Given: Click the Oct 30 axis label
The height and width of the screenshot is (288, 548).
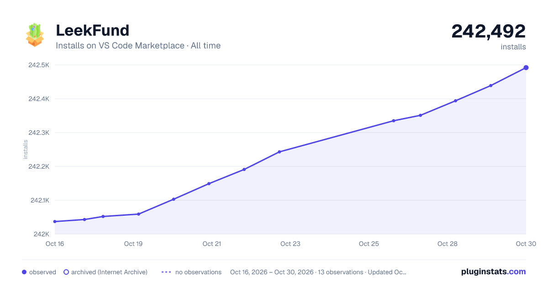Looking at the screenshot, I should (525, 244).
